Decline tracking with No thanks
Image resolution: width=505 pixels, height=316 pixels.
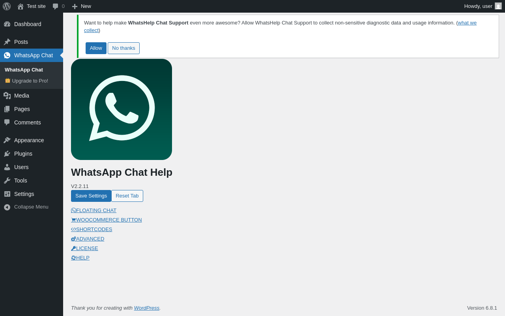123,48
